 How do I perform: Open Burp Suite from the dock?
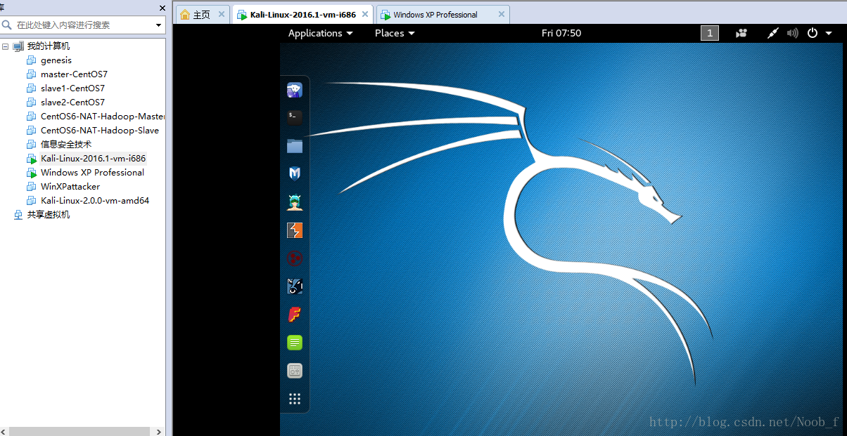[295, 230]
